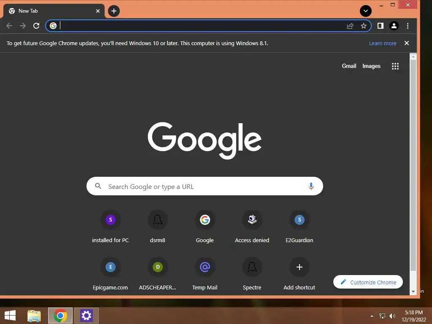
Task: Toggle the side panel
Action: 381,26
